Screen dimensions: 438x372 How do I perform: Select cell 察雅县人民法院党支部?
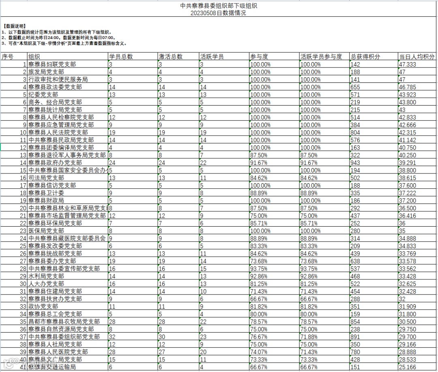[x=68, y=132]
